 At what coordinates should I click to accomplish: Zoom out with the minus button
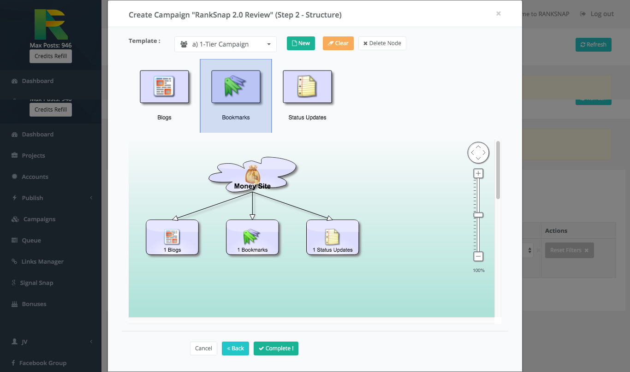click(479, 256)
